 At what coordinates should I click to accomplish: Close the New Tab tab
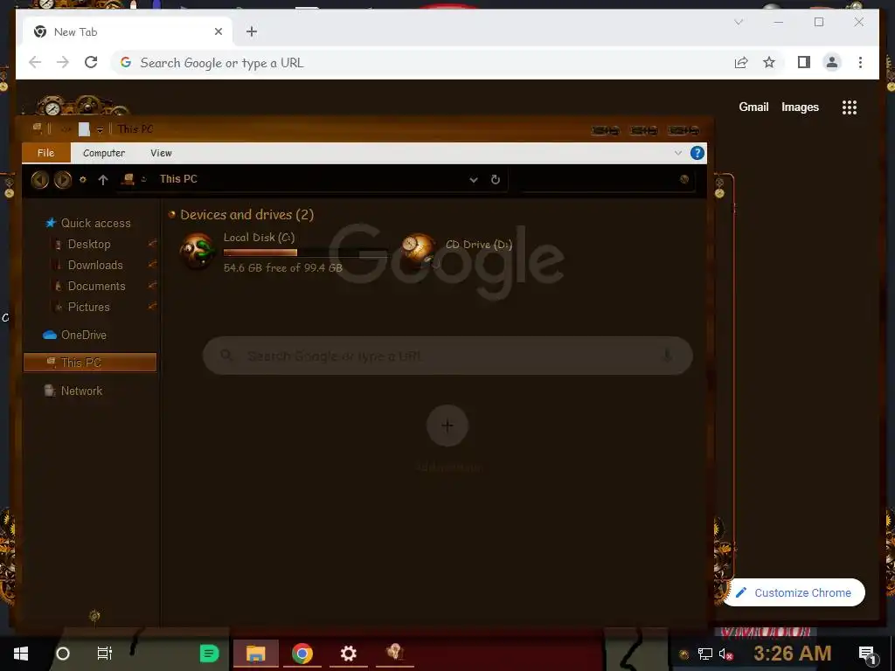pos(218,32)
